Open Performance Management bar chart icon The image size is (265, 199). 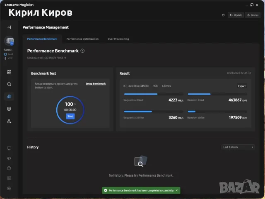click(x=9, y=97)
